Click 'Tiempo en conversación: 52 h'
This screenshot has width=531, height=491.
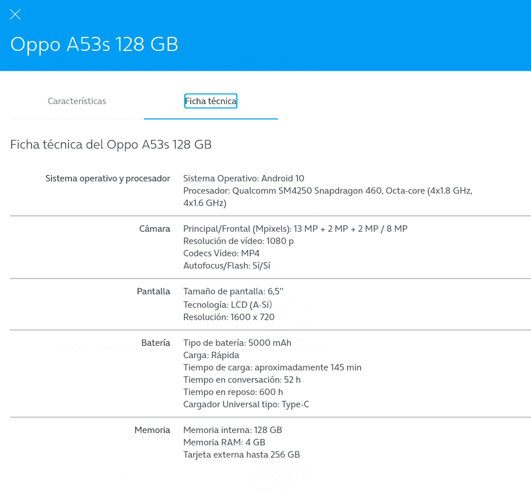[x=242, y=380]
